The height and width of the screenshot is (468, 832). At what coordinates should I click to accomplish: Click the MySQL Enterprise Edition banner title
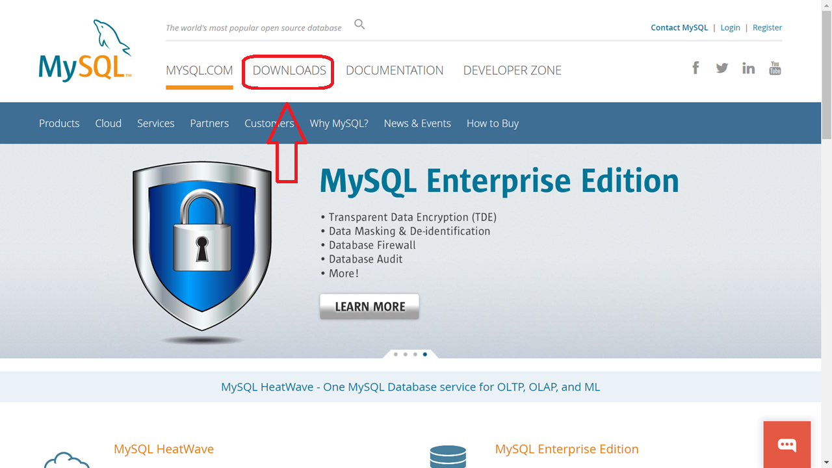(x=499, y=181)
